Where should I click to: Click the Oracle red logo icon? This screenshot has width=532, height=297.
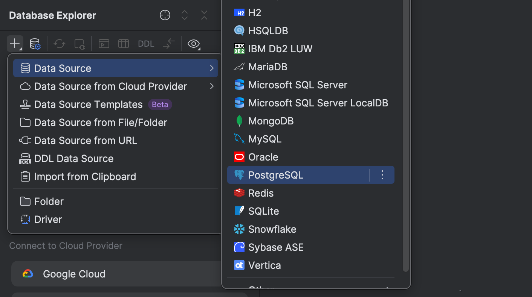click(x=239, y=157)
